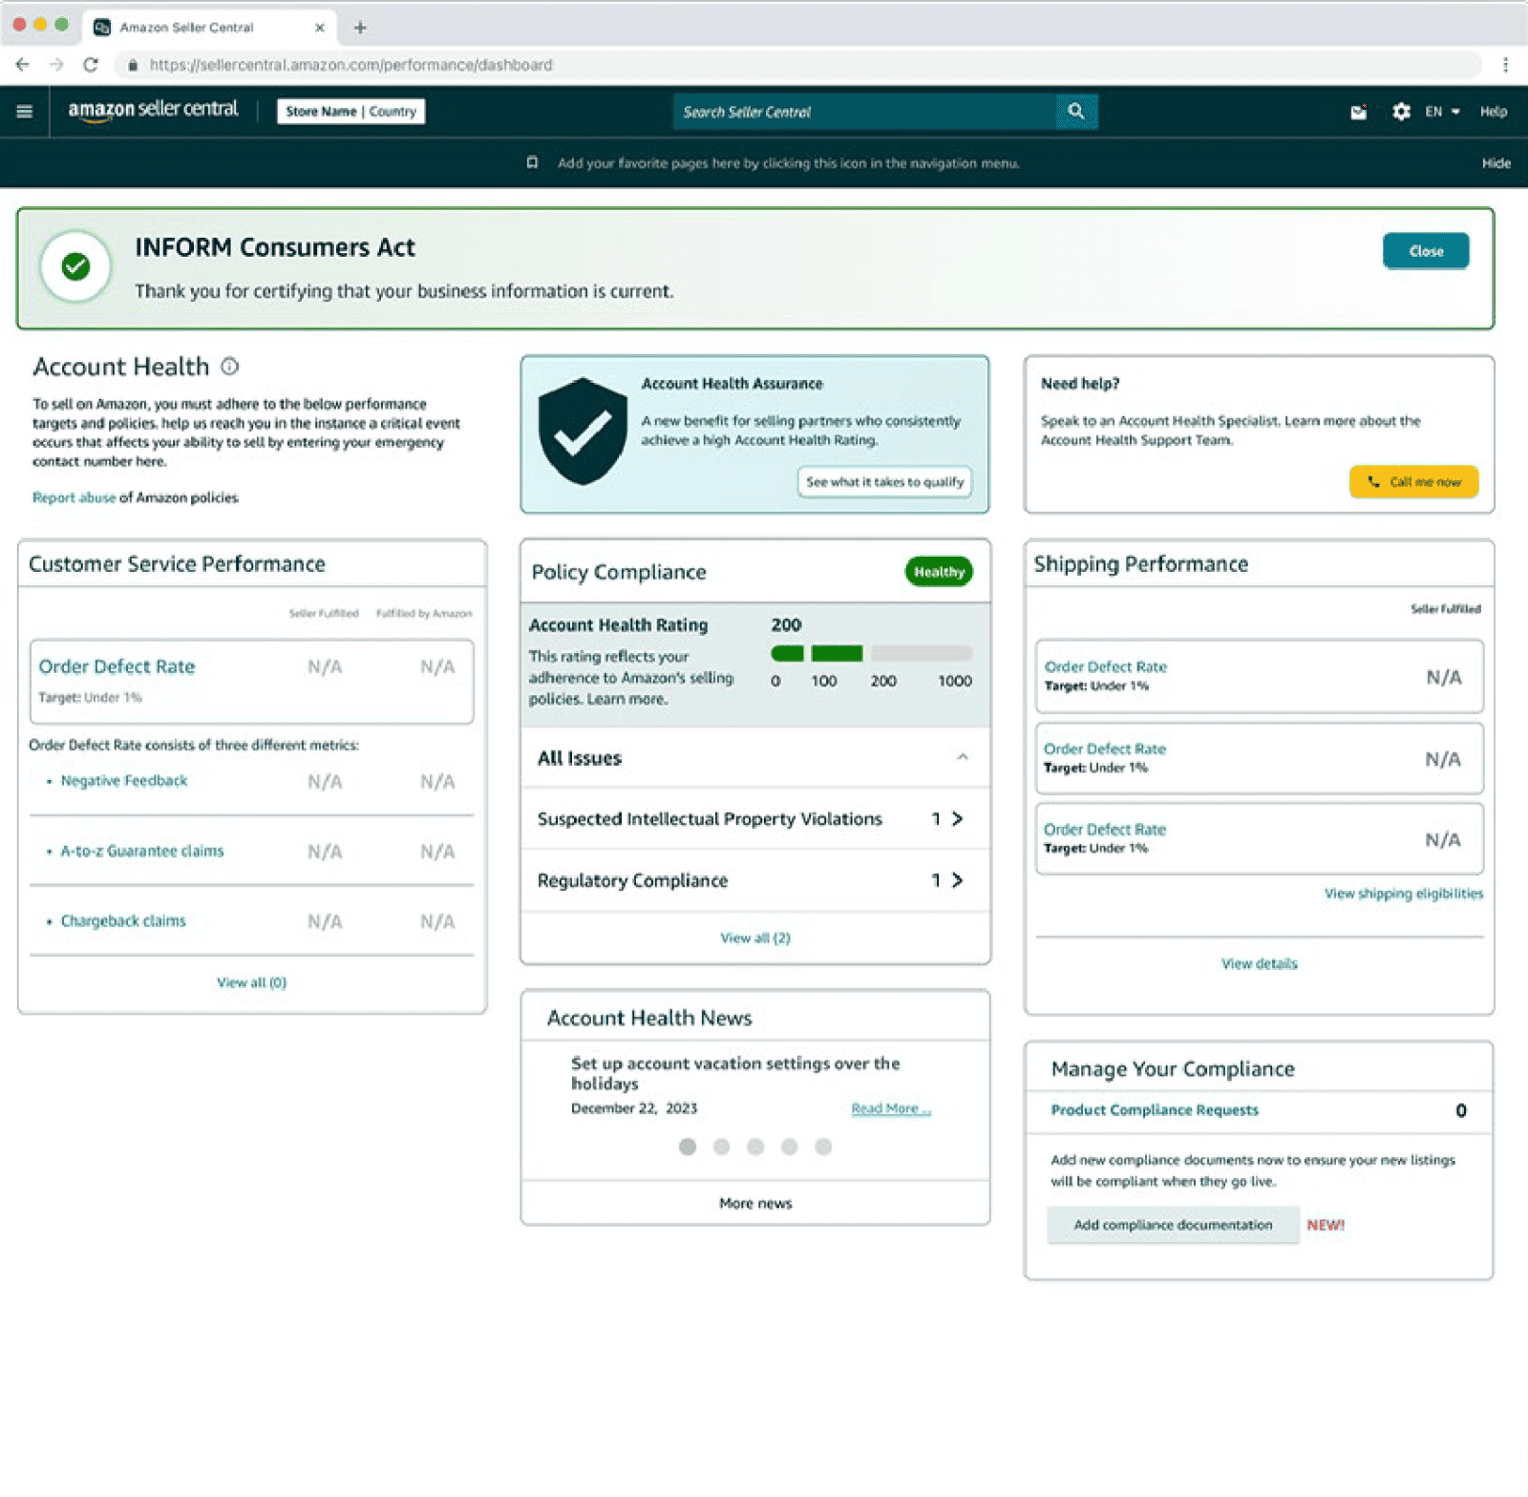Click the Account Health info icon
Screen dimensions: 1528x1497
(x=230, y=366)
